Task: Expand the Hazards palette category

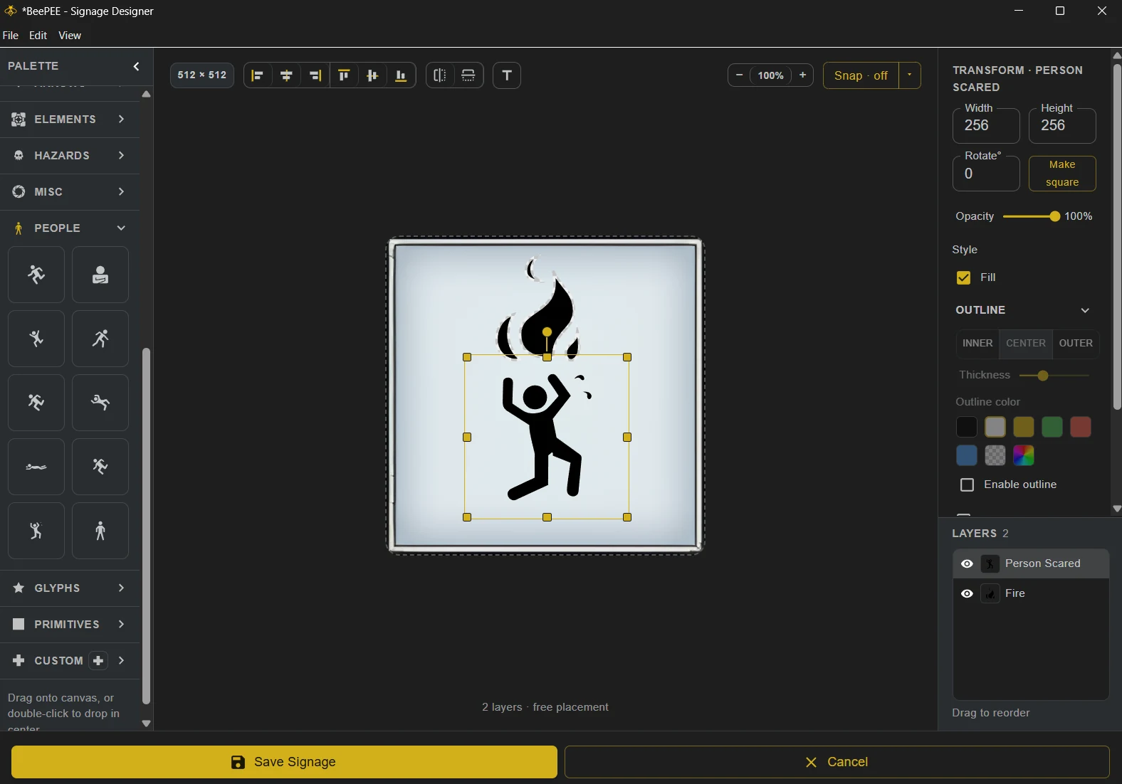Action: pyautogui.click(x=70, y=155)
